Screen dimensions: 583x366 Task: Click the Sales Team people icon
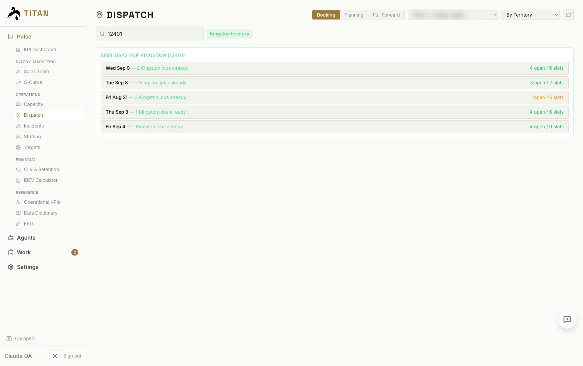[18, 72]
